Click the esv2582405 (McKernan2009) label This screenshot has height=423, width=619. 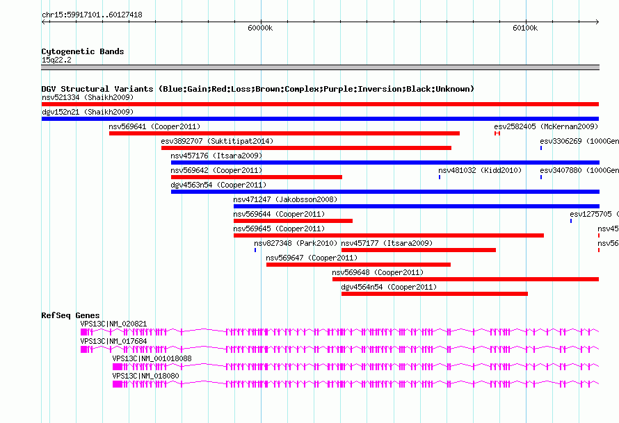coord(546,126)
